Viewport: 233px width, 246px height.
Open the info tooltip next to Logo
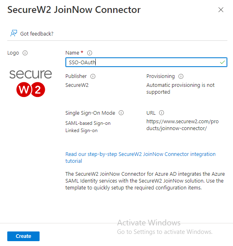pyautogui.click(x=25, y=53)
